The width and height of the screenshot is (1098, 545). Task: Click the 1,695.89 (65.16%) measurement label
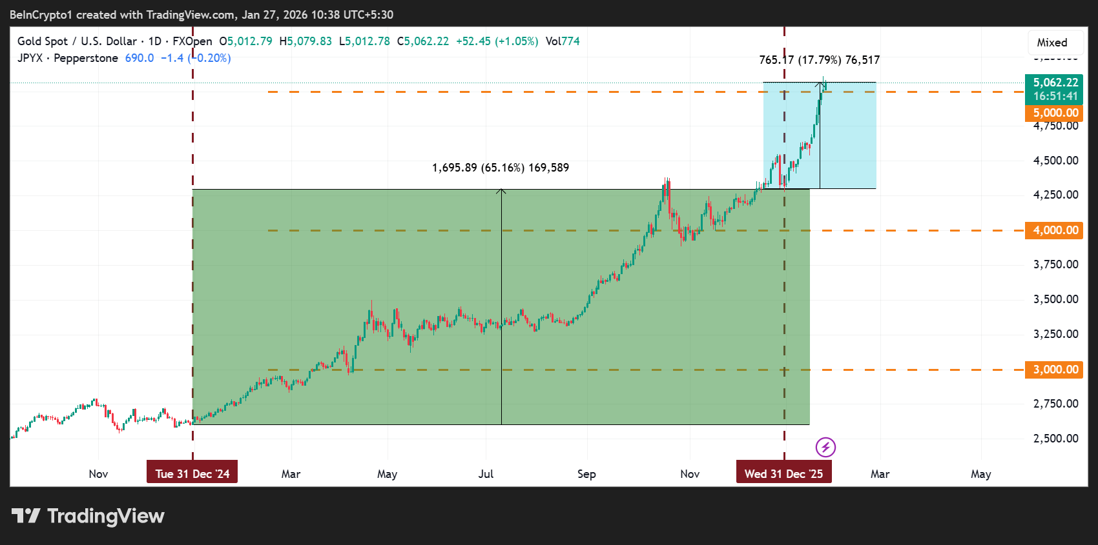pos(501,168)
